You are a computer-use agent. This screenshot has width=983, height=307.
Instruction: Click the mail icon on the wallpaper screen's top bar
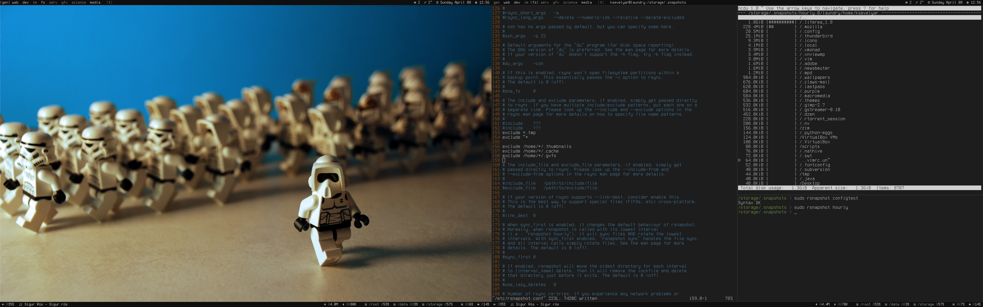[415, 2]
